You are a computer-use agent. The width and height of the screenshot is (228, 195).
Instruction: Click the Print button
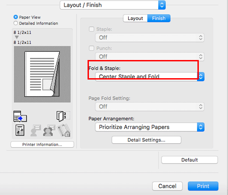[203, 186]
